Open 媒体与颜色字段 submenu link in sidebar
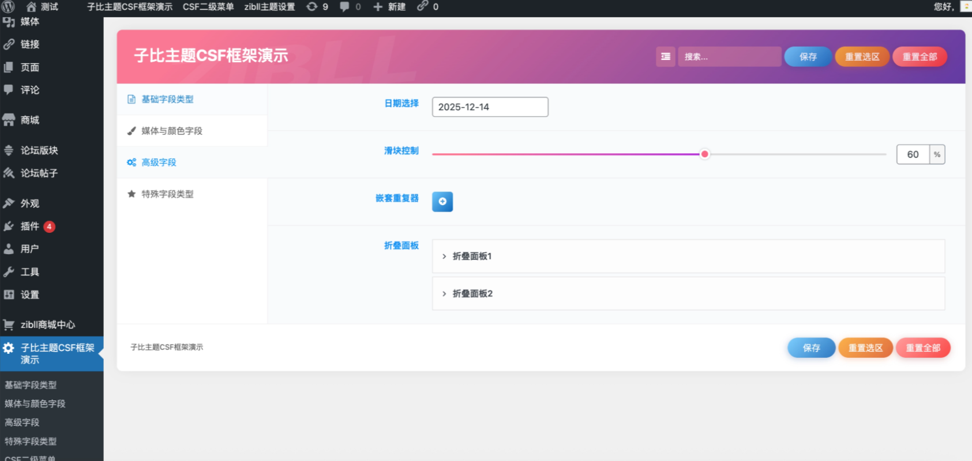This screenshot has height=461, width=972. coord(35,404)
